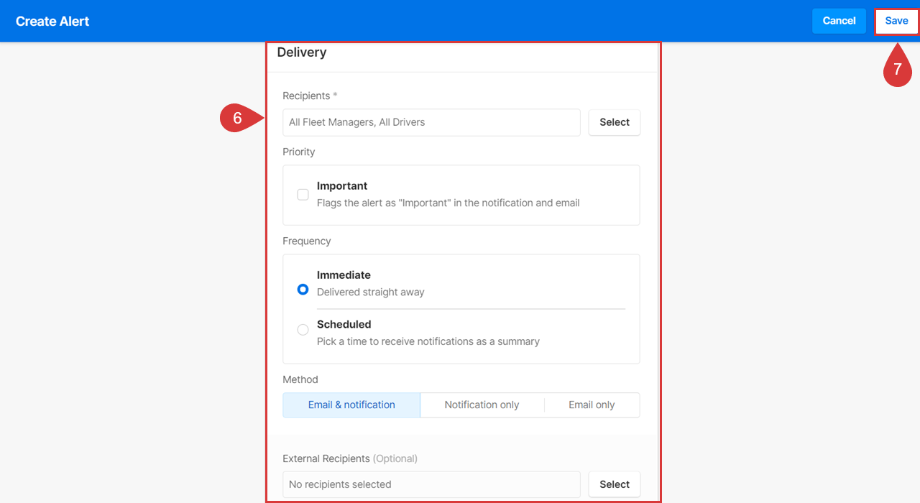Select Scheduled delivery frequency
920x503 pixels.
coord(303,329)
